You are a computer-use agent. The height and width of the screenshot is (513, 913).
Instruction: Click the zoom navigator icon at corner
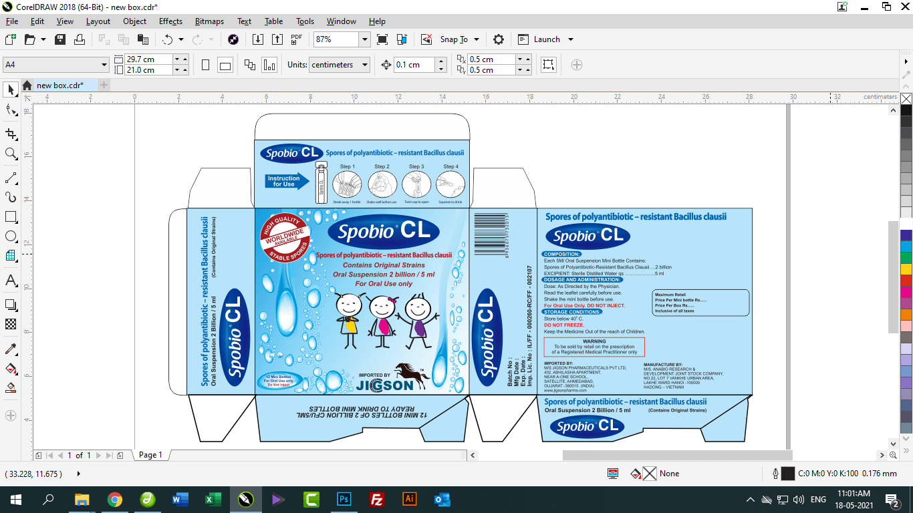[893, 455]
